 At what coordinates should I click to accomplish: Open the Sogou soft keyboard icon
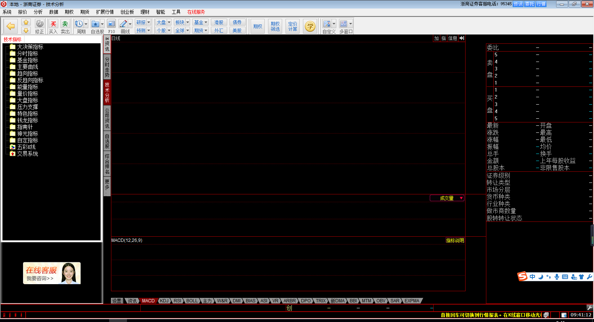coord(565,277)
